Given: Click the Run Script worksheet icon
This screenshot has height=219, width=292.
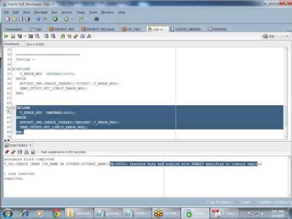Looking at the screenshot, I should tap(13, 36).
